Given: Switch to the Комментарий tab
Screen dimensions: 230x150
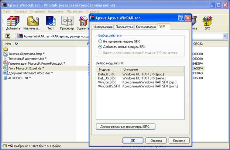Looking at the screenshot, I should coord(146,27).
